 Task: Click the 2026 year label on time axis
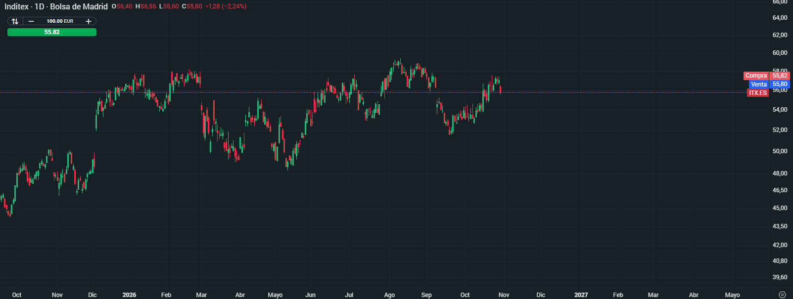(x=129, y=295)
